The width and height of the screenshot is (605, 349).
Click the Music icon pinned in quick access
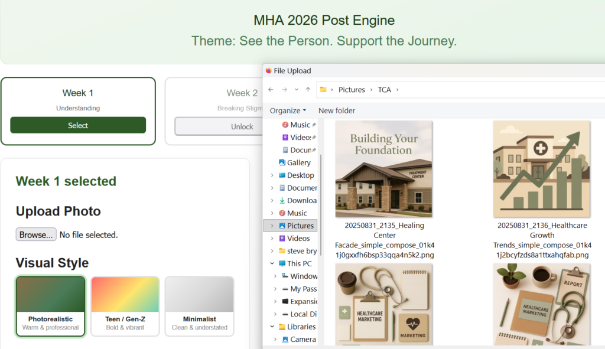285,125
